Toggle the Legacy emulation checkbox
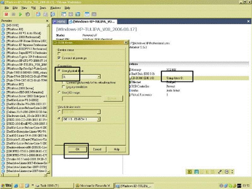This screenshot has width=252, height=189. 64,87
